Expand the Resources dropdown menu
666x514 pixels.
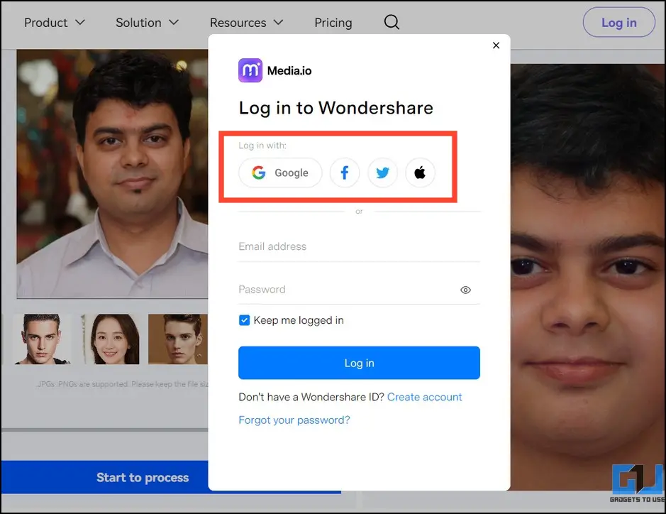pos(246,23)
